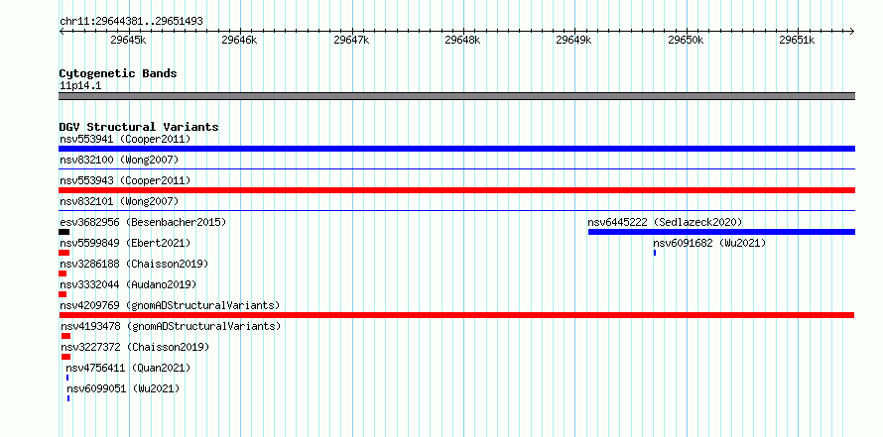Click the black feature block of esv3682956
The image size is (883, 437).
coord(64,232)
